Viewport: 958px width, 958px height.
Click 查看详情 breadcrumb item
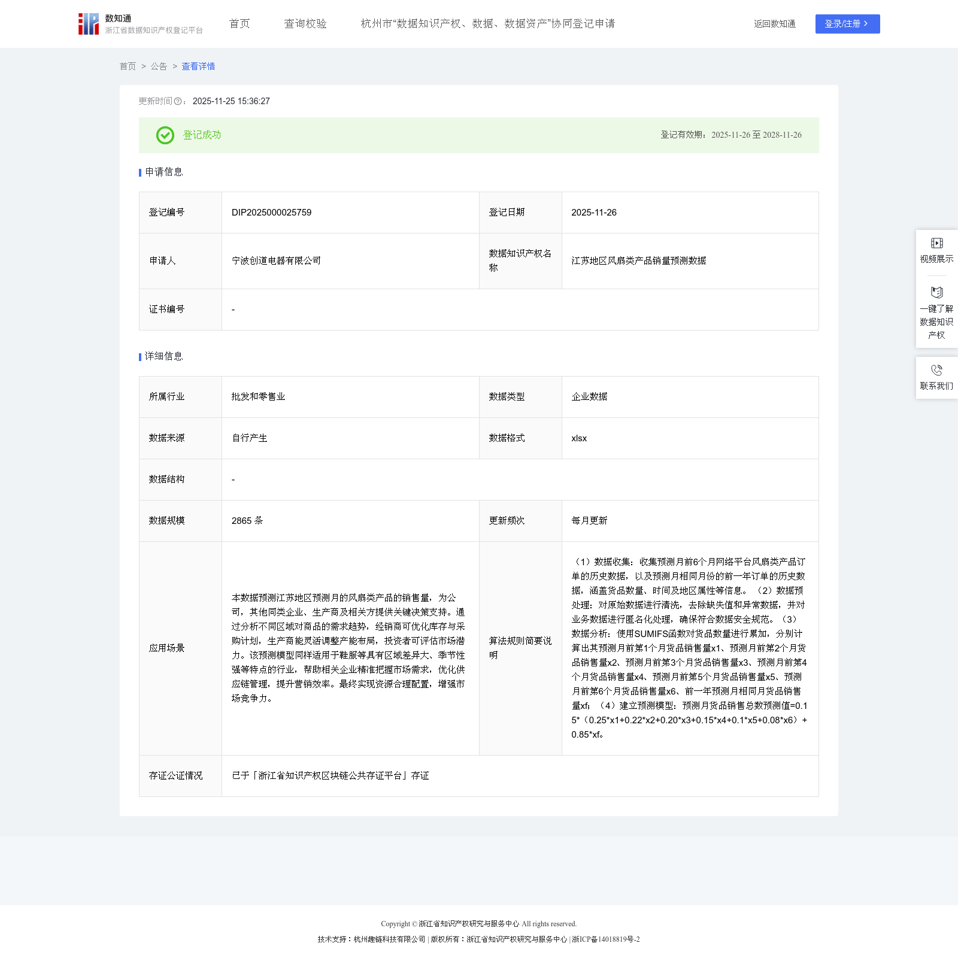tap(198, 66)
